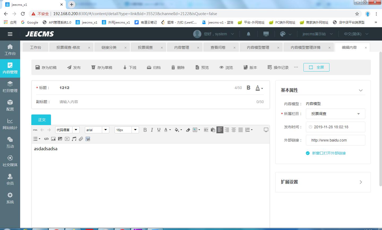Open the notification bell in header
Image resolution: width=382 pixels, height=230 pixels.
click(x=249, y=34)
